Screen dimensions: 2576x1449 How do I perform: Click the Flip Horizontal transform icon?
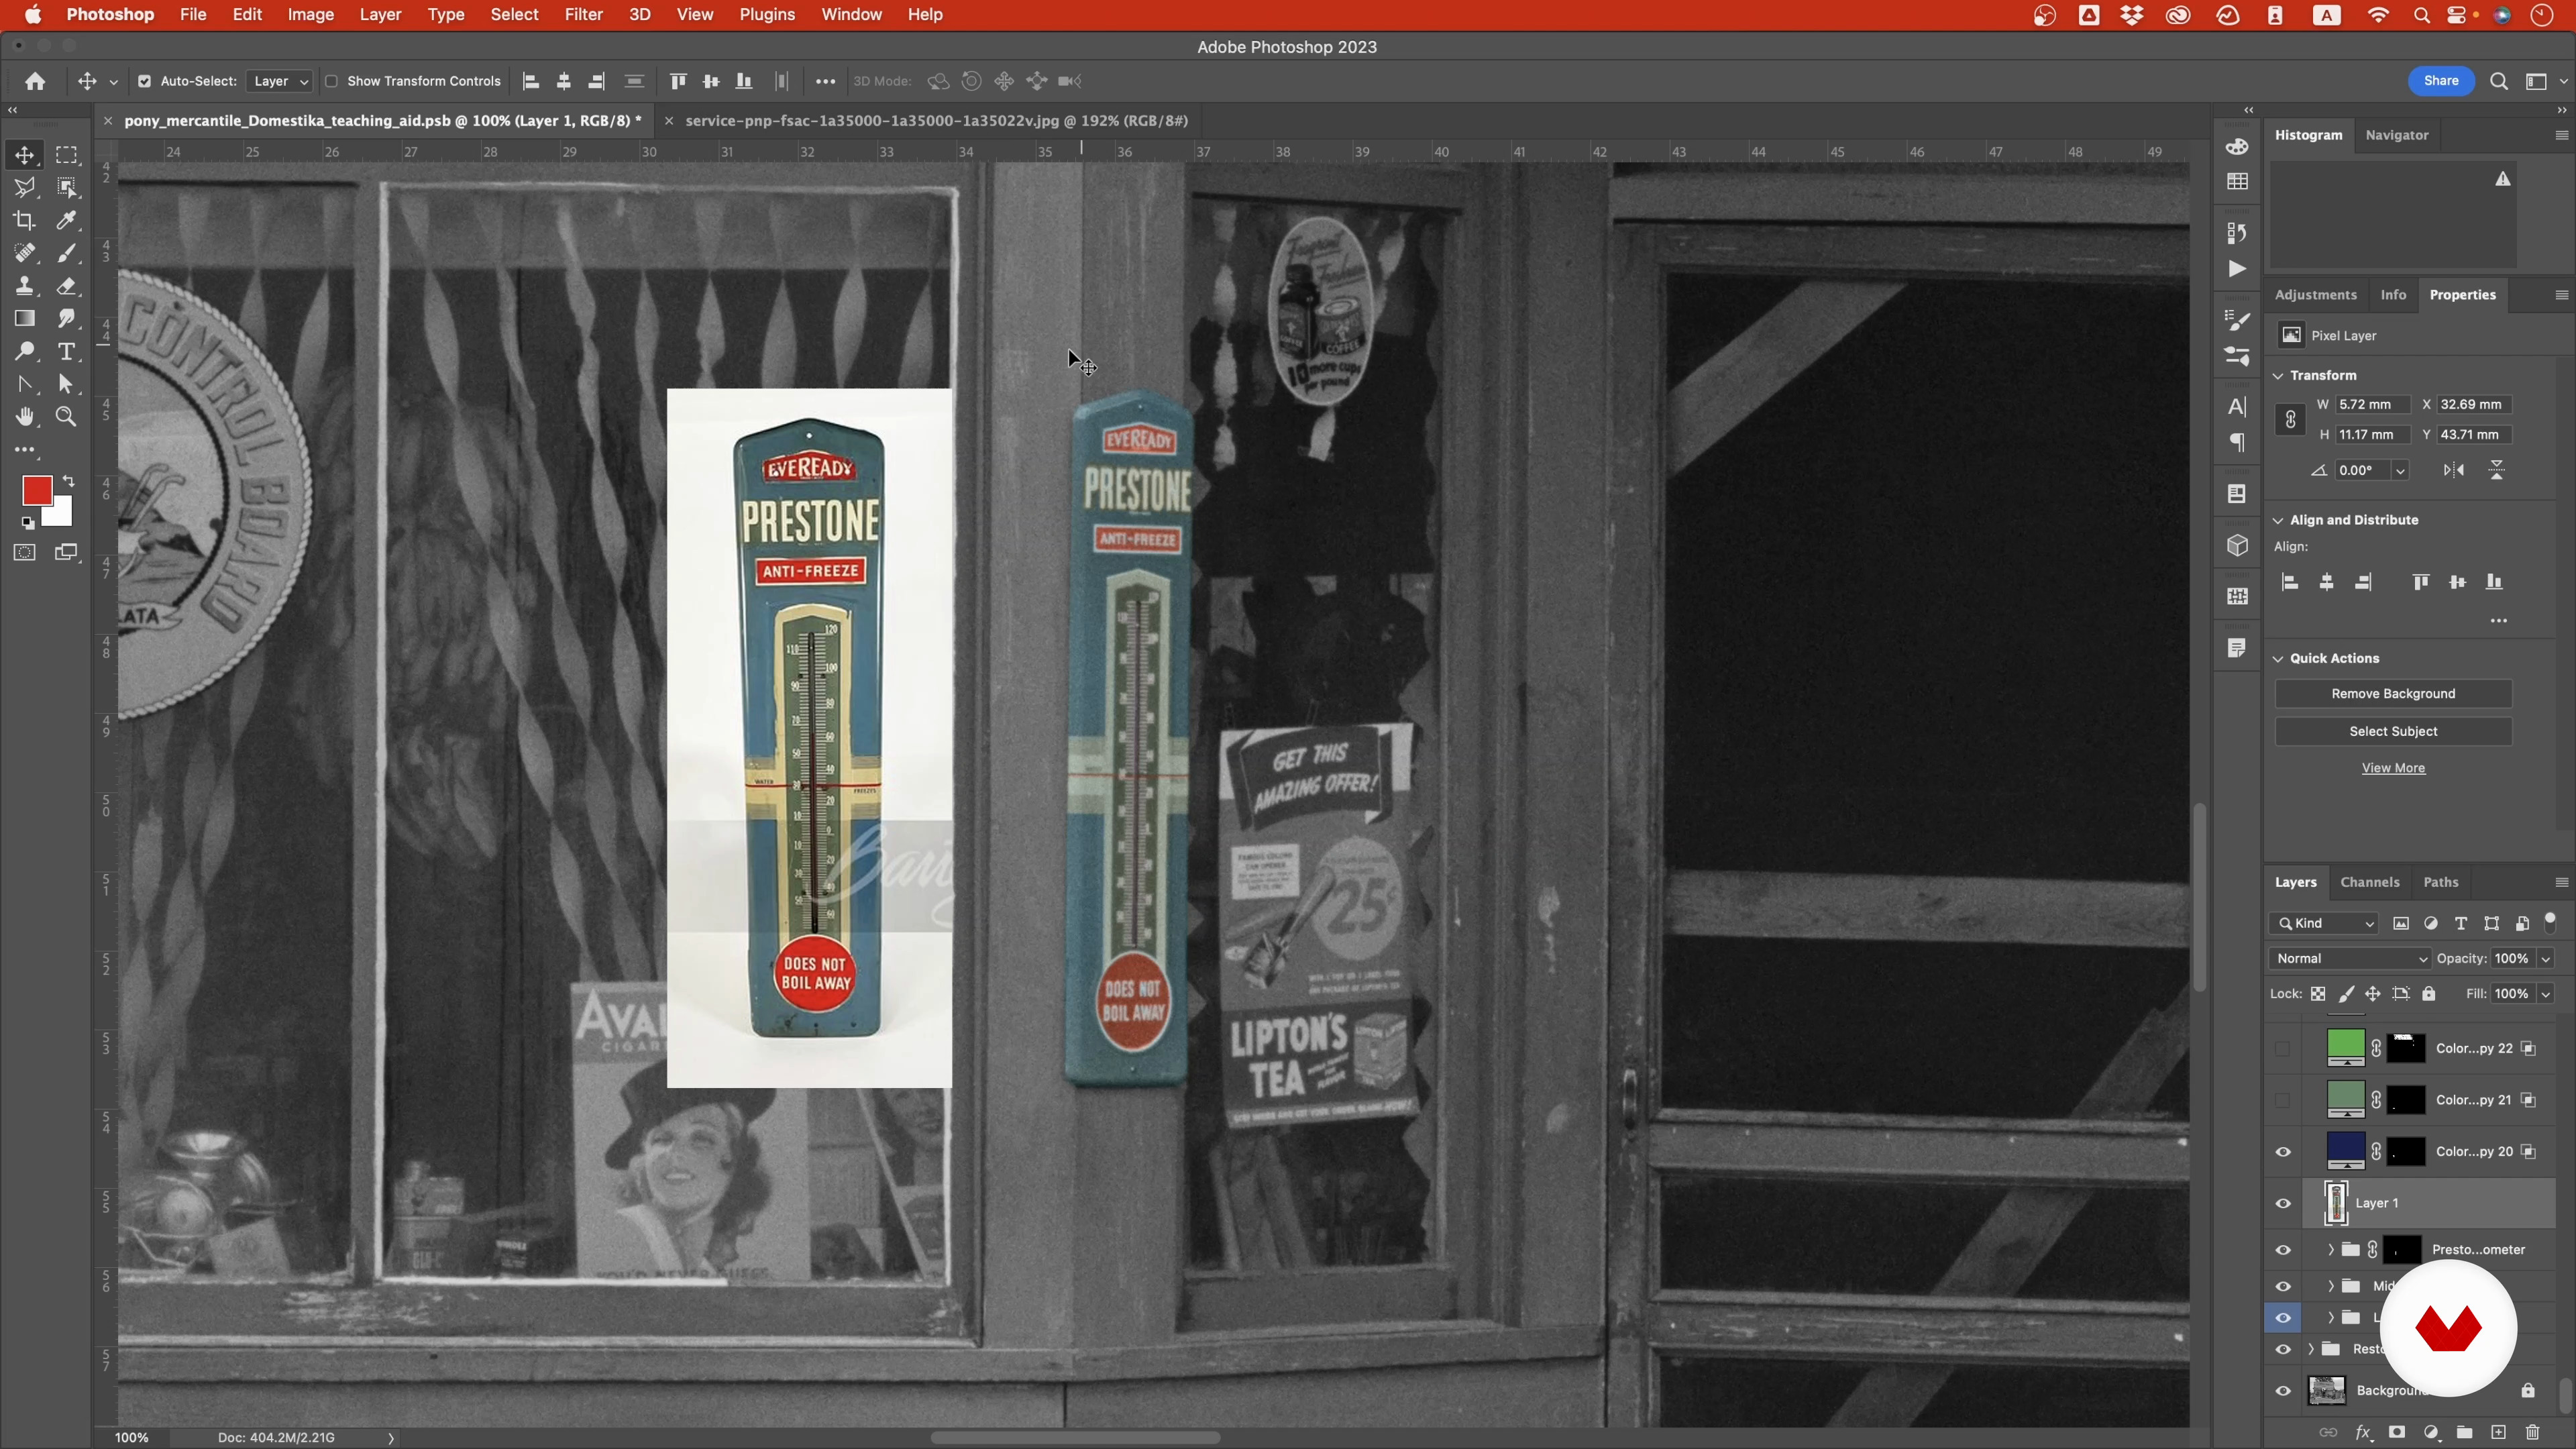[2454, 470]
